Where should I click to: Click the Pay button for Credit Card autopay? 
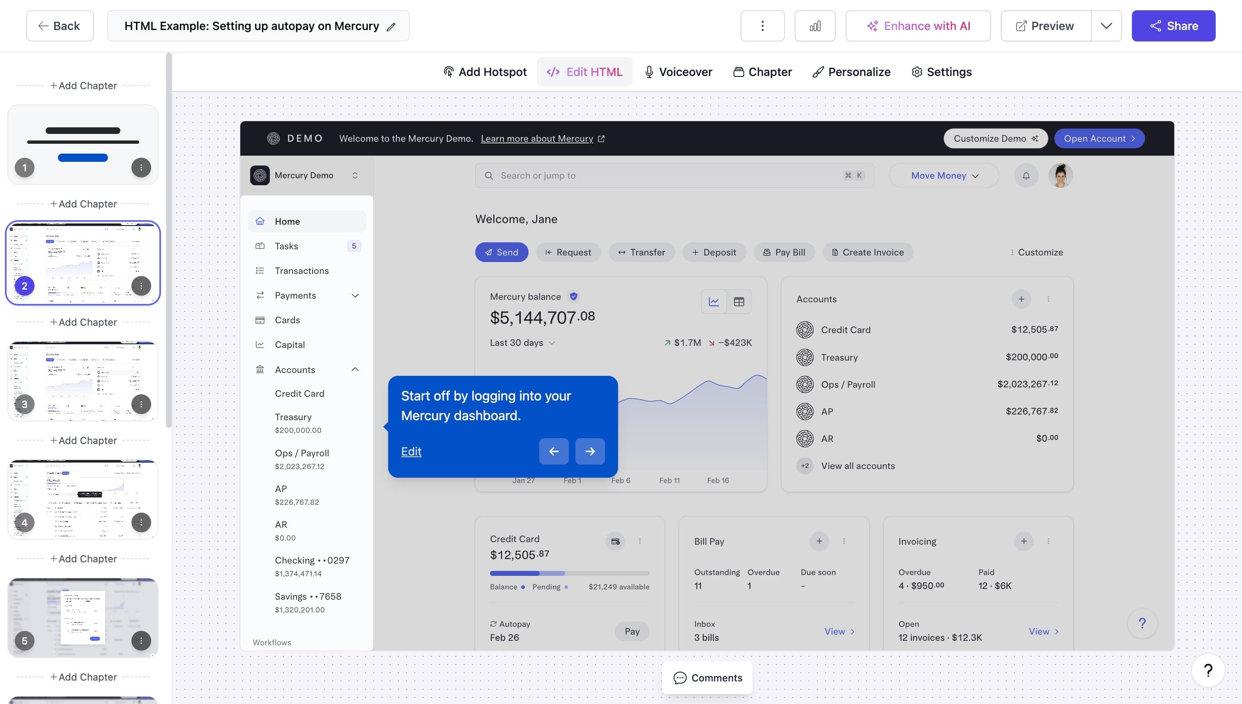(632, 631)
